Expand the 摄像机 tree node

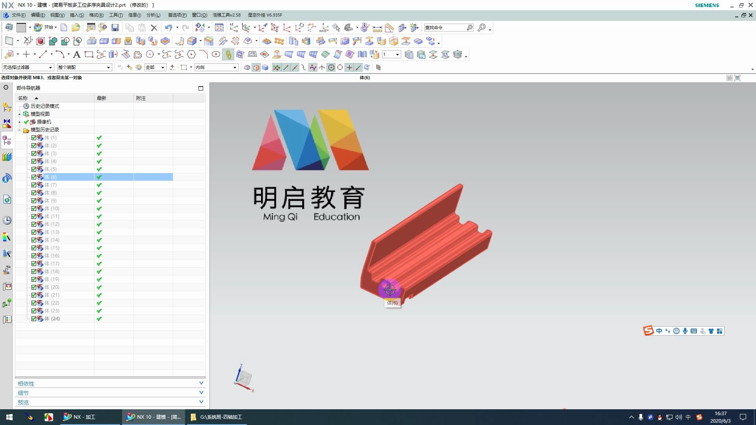coord(19,122)
